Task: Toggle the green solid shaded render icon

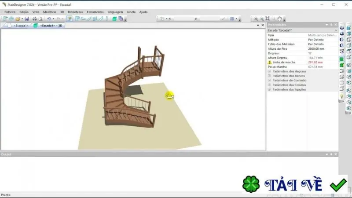Action: 342,59
